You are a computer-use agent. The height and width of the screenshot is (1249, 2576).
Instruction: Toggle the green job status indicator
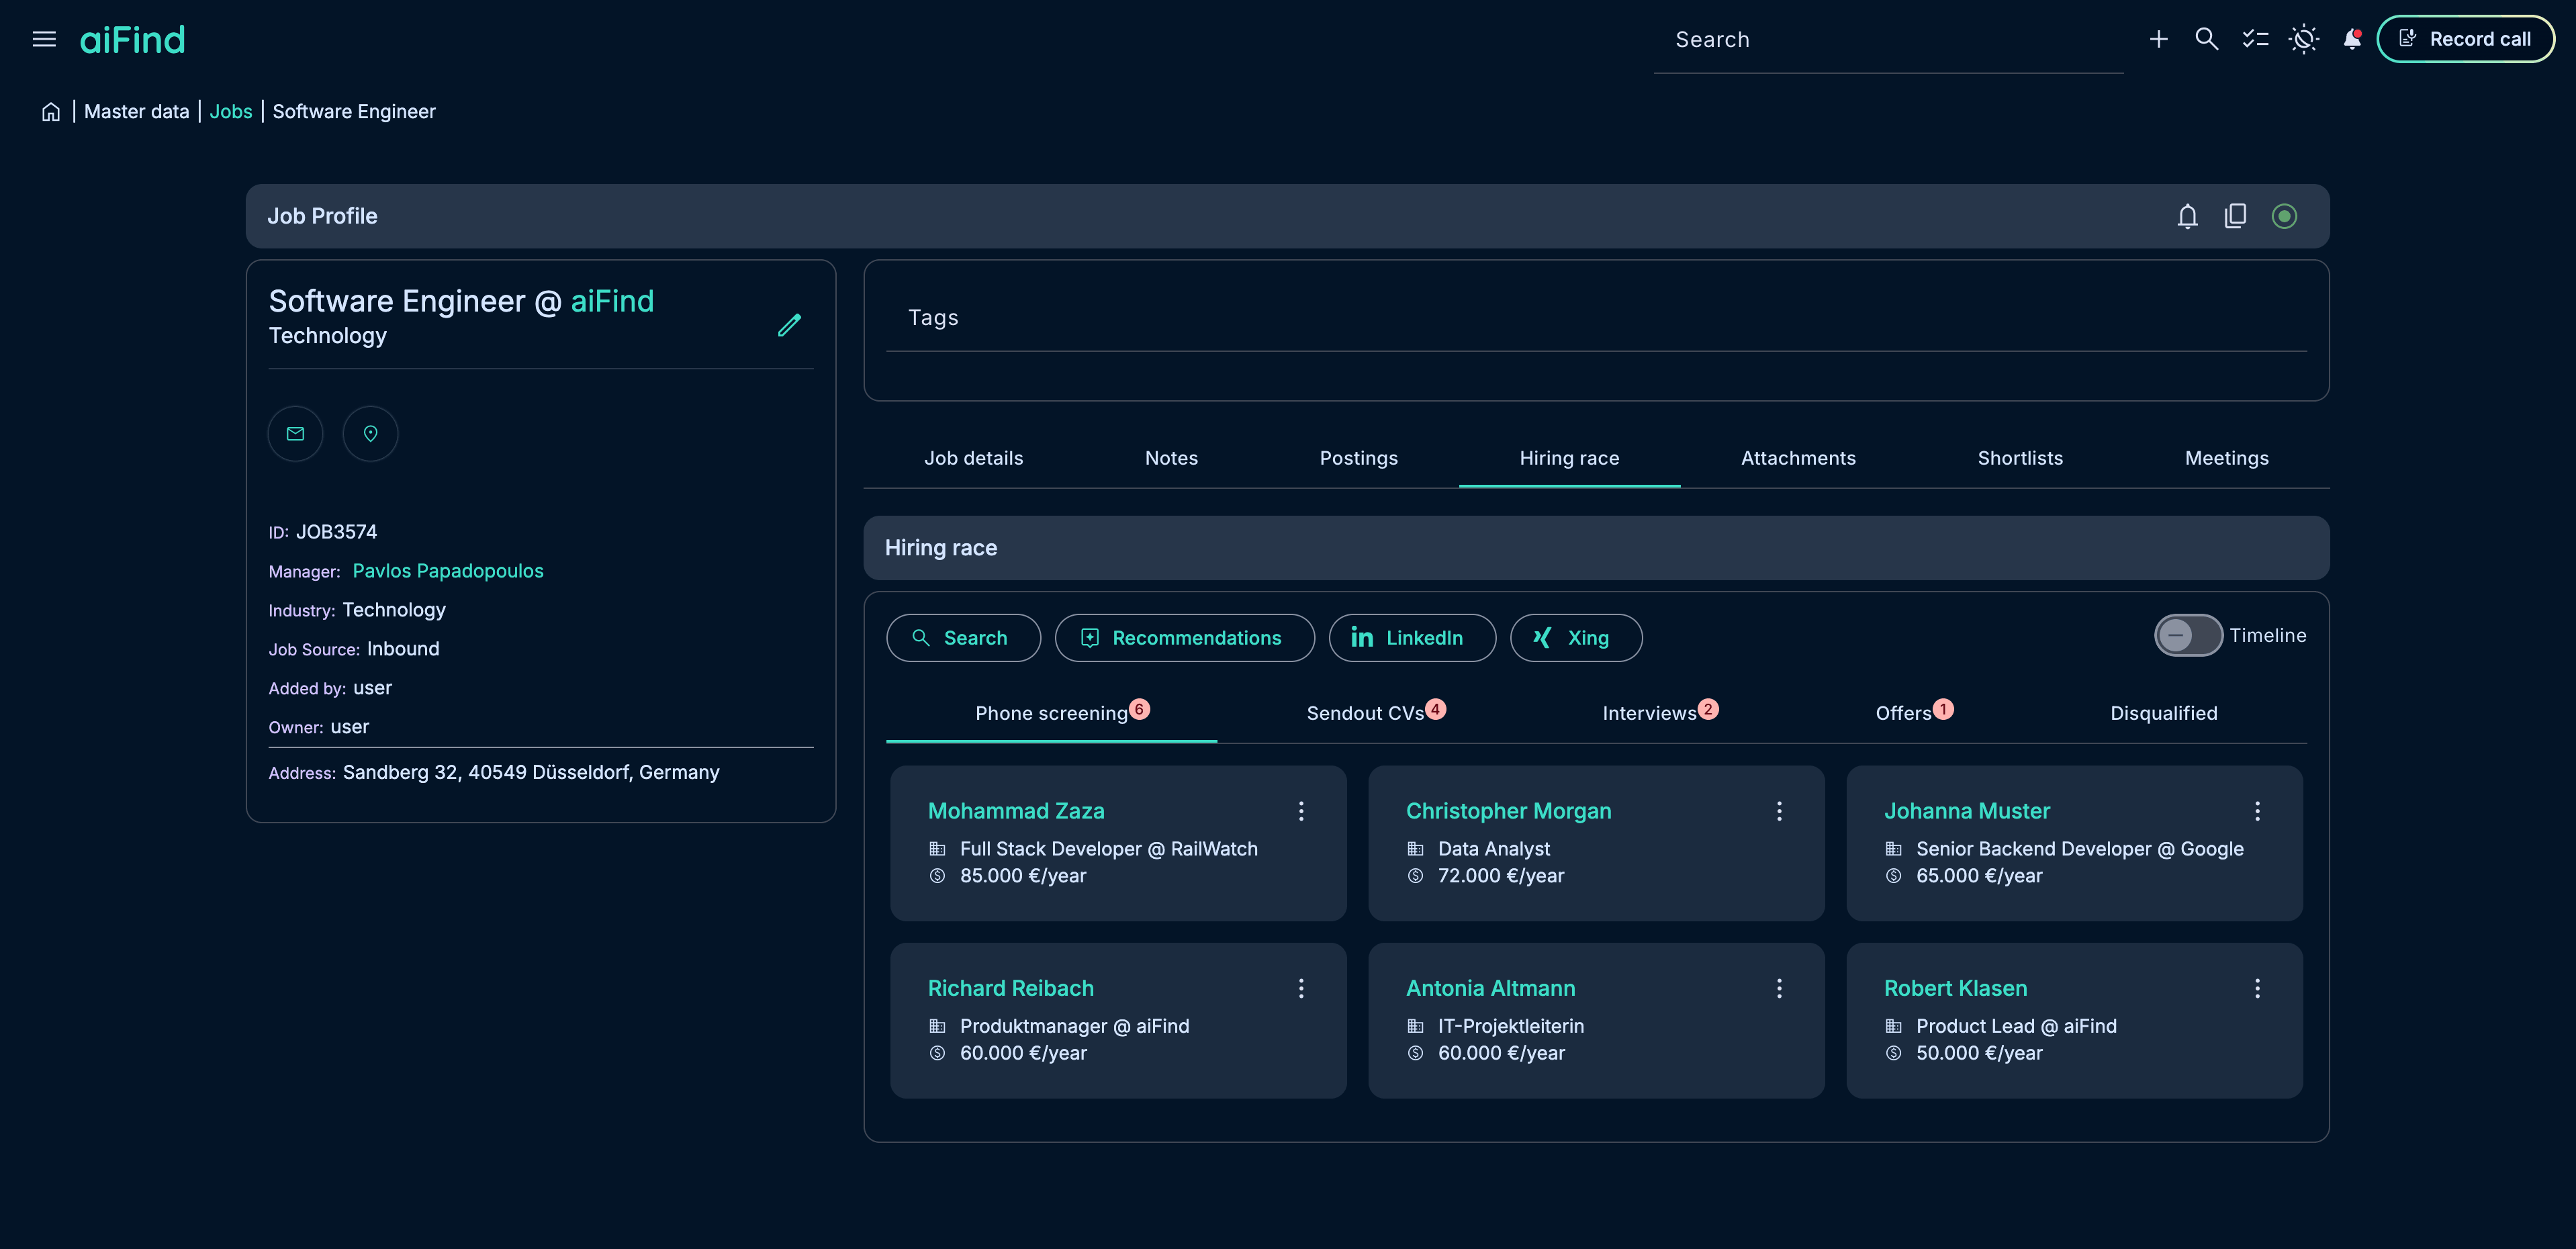(2284, 216)
